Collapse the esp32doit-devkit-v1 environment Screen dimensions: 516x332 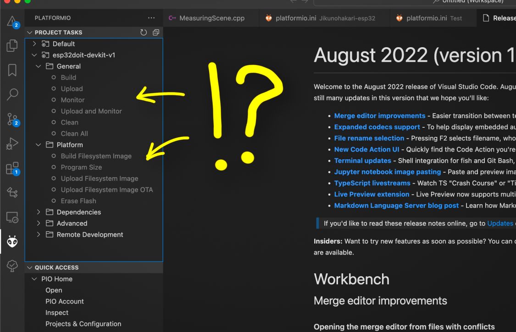34,55
